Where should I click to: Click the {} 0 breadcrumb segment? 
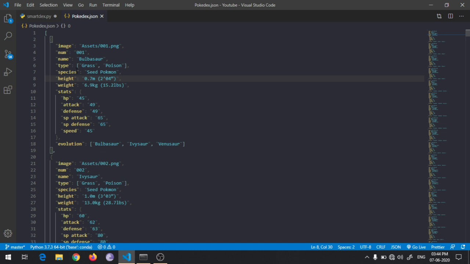[x=66, y=26]
